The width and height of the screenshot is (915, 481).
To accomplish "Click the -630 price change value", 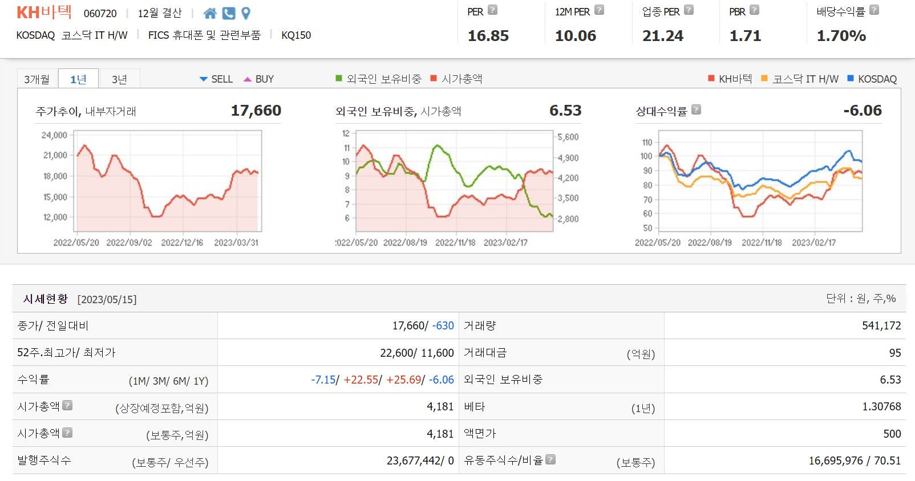I will click(443, 325).
